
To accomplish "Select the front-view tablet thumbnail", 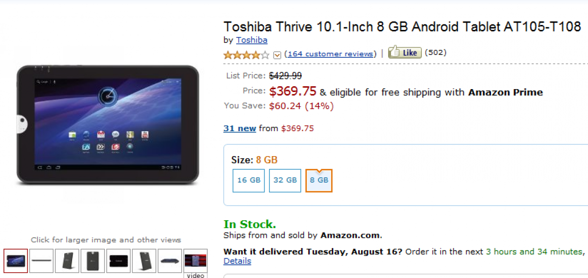I will 16,260.
